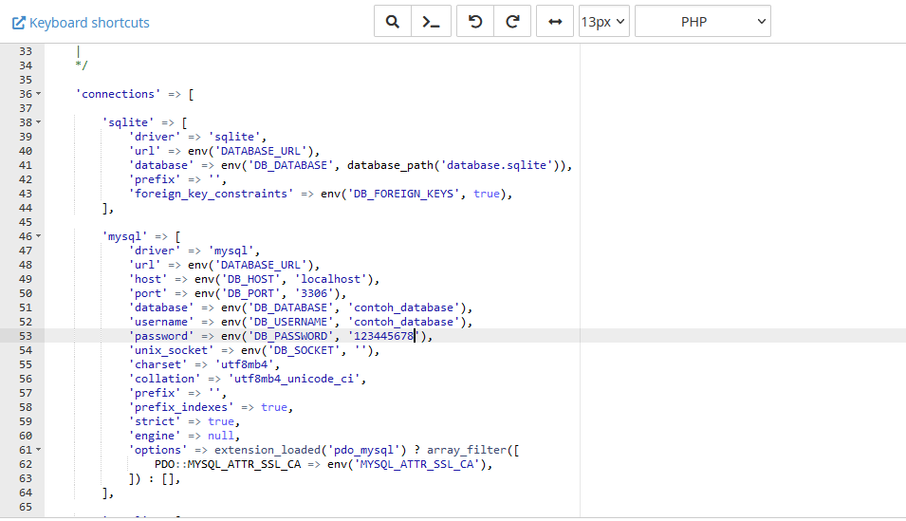Open the PHP language mode dropdown
Viewport: 906px width, 521px height.
point(702,22)
